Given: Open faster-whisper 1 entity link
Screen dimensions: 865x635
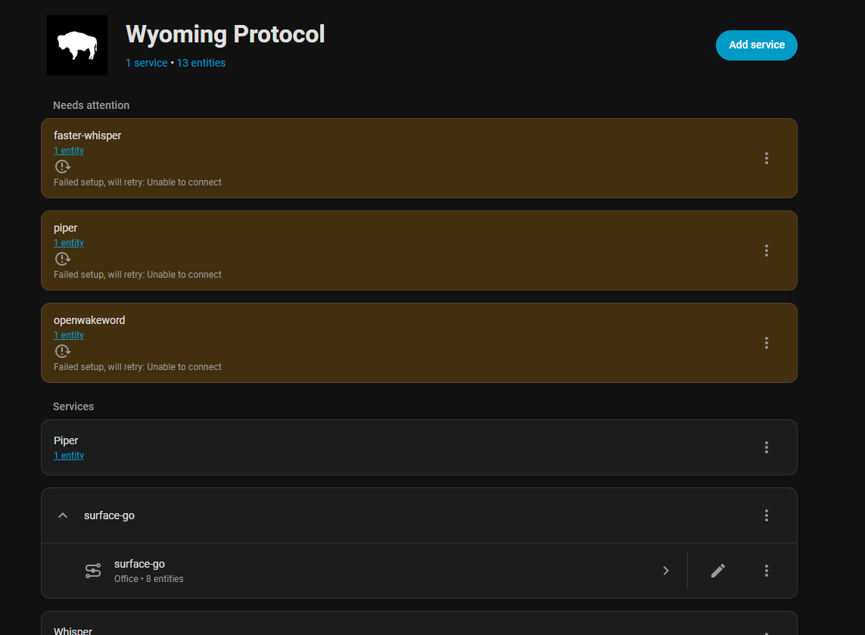Looking at the screenshot, I should tap(69, 151).
